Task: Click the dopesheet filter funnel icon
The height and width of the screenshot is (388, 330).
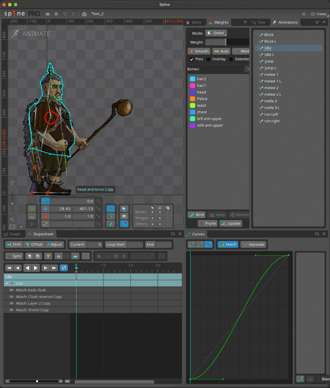Action: 48,256
